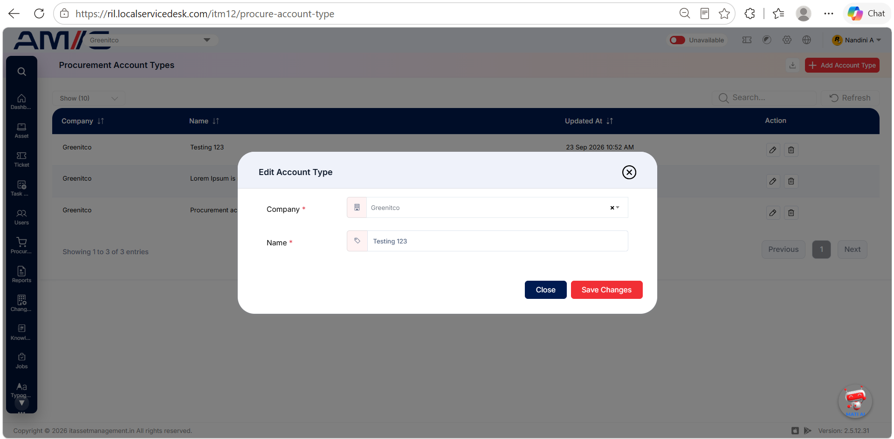Focus the Name field containing Testing 123
This screenshot has height=439, width=894.
[x=497, y=241]
